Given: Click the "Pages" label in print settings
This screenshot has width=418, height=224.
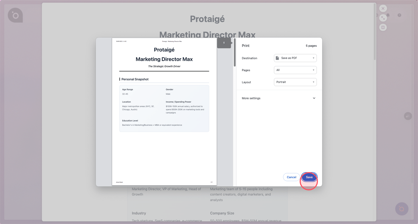Looking at the screenshot, I should pos(246,70).
